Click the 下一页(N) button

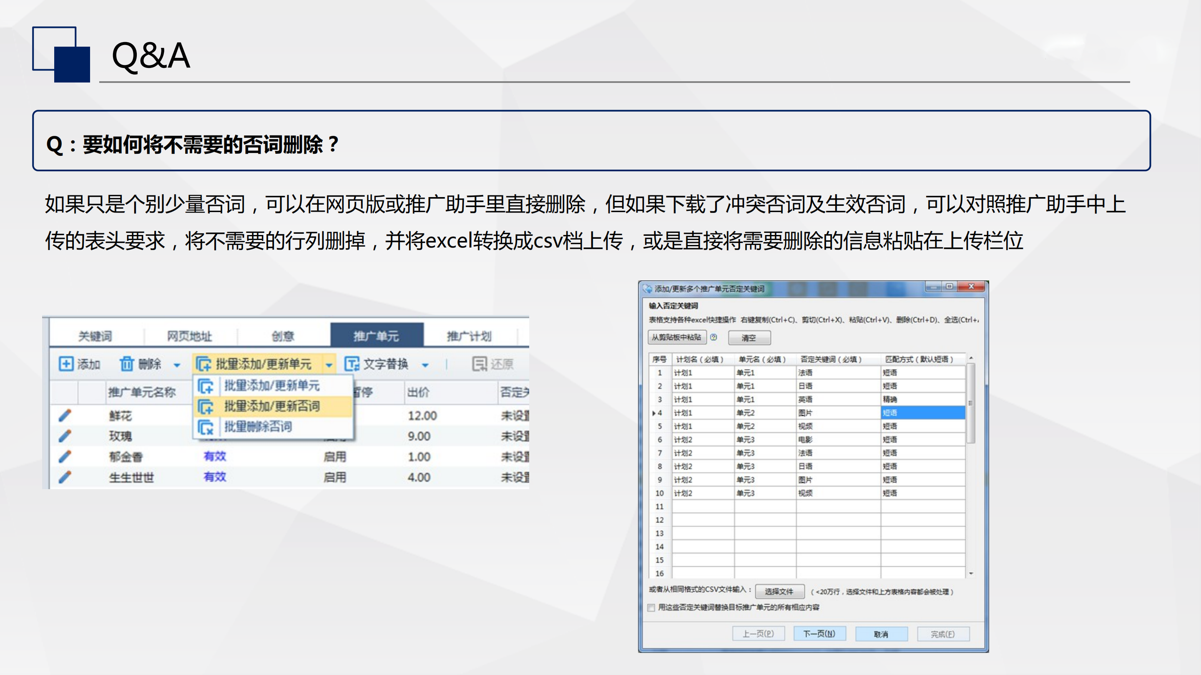pyautogui.click(x=819, y=633)
